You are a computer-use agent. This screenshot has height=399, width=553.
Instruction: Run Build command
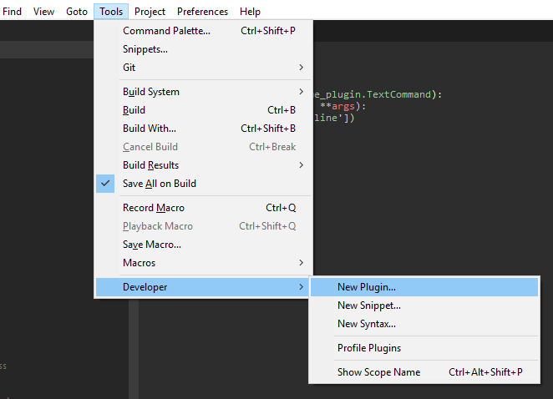(x=134, y=110)
